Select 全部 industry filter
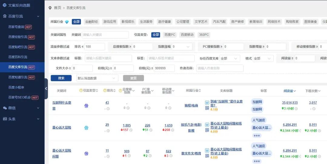 pos(76,22)
